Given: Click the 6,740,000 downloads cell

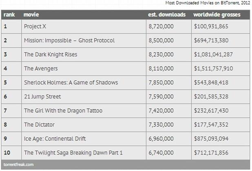Looking at the screenshot, I should coord(161,153).
